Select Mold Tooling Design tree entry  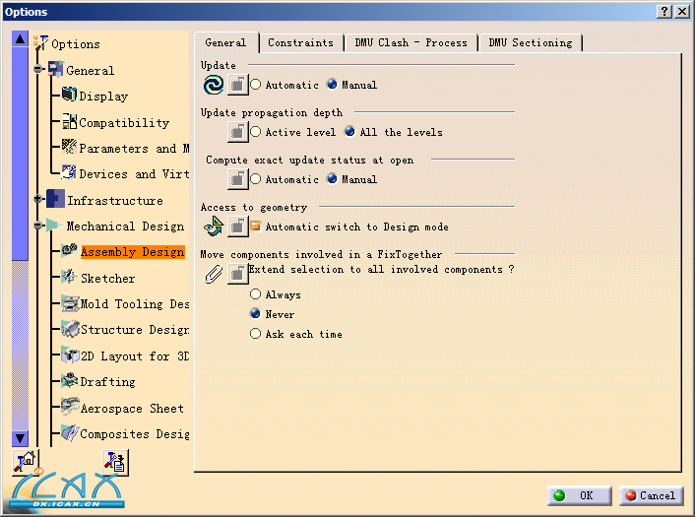point(135,303)
